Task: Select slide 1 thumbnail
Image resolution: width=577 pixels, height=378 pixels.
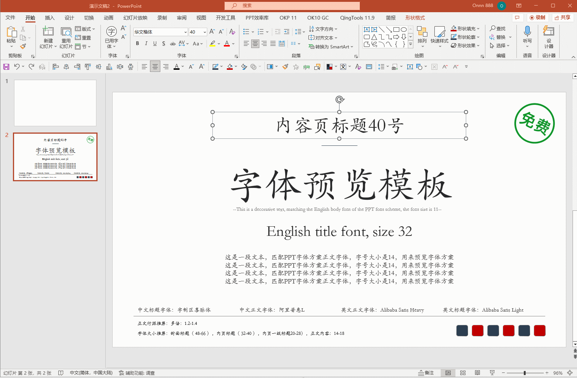Action: (x=55, y=103)
